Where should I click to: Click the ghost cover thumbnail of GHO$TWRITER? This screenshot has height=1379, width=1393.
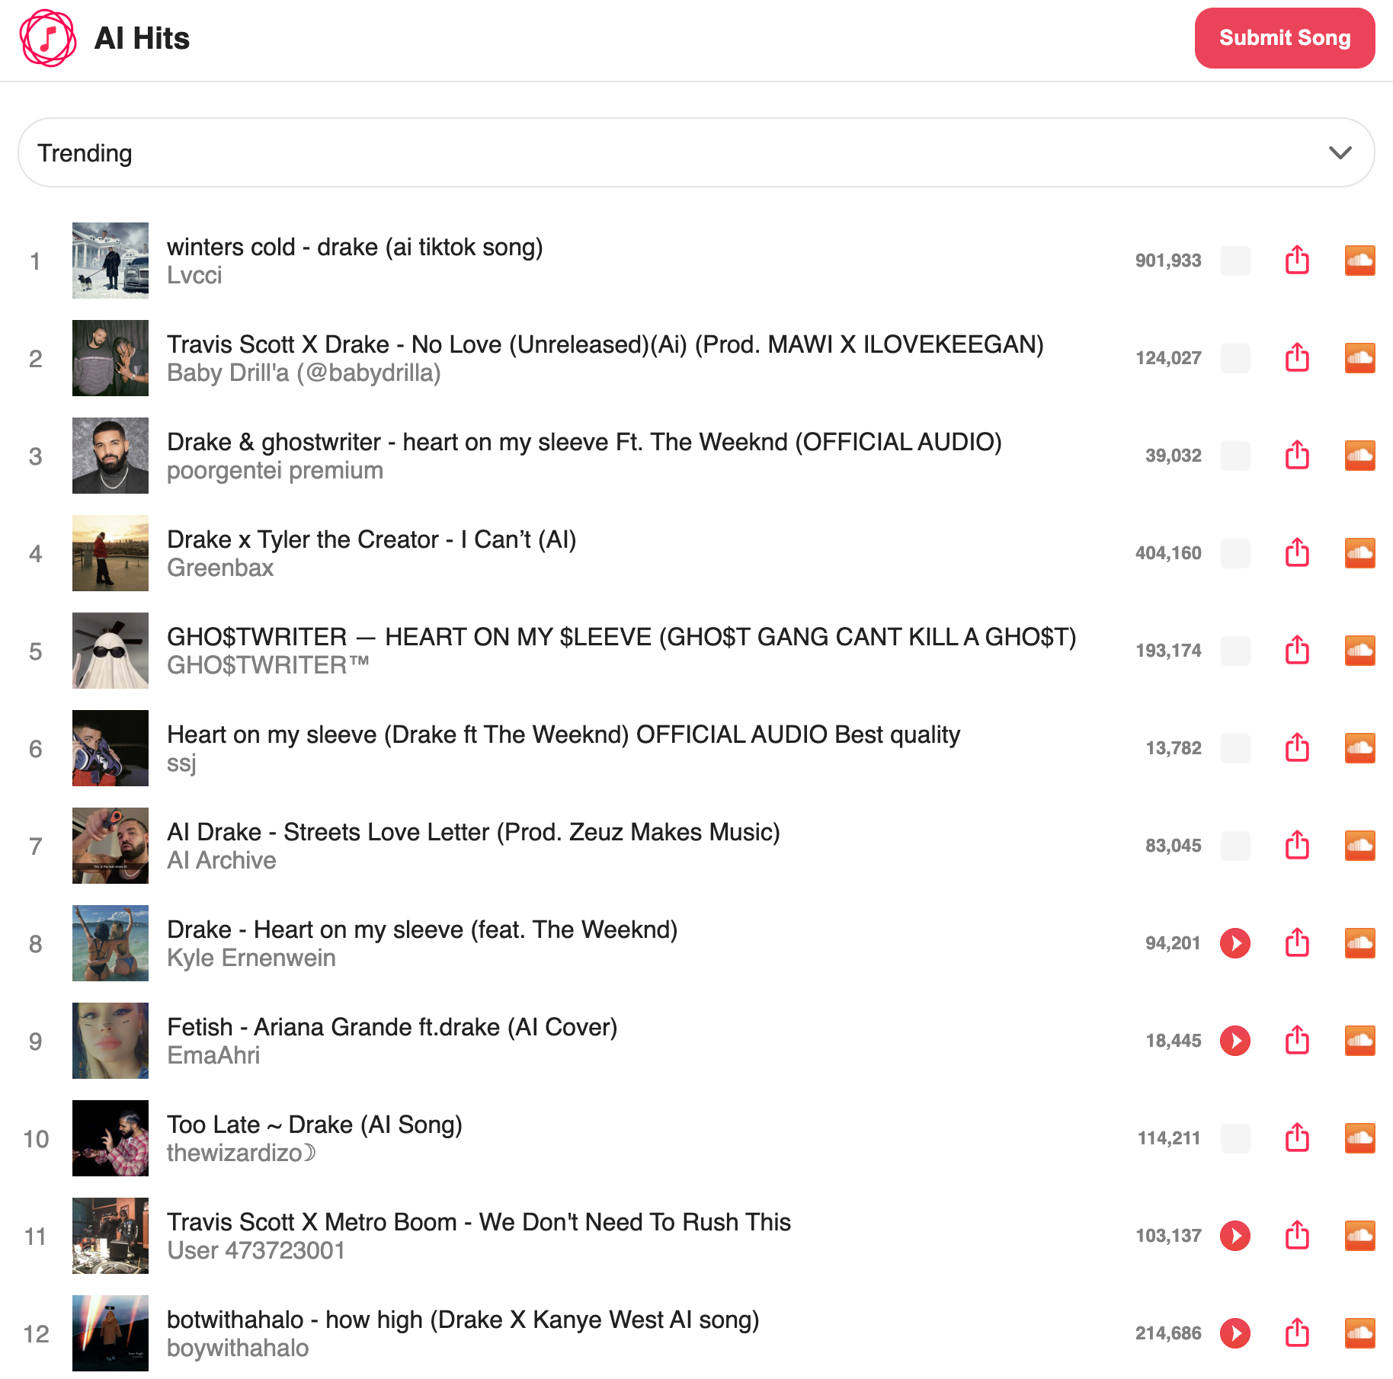tap(110, 651)
